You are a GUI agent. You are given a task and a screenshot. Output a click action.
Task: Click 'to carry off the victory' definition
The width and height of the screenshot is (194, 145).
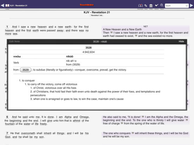(x=52, y=84)
